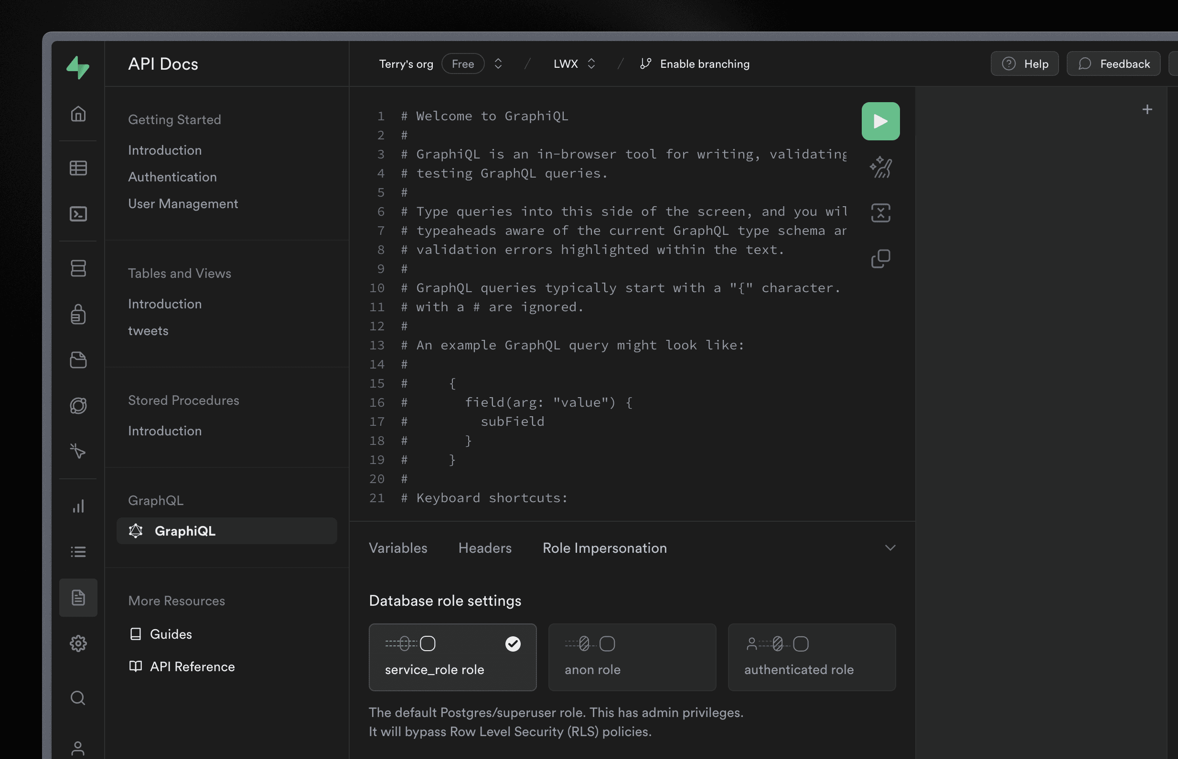Open Storage bucket icon in sidebar
Viewport: 1178px width, 759px height.
[x=78, y=360]
